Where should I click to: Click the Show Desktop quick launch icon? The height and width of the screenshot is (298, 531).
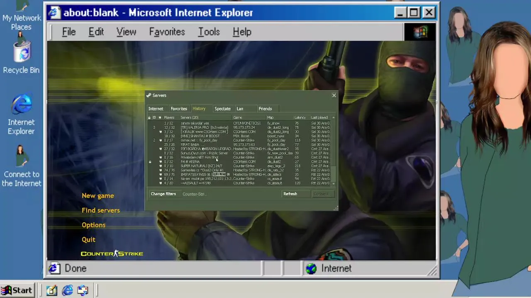[x=51, y=291]
